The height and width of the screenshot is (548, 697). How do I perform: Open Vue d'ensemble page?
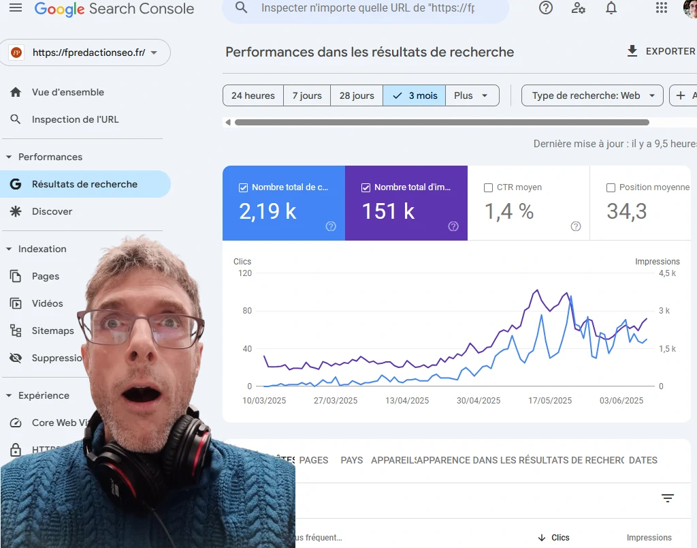click(68, 92)
